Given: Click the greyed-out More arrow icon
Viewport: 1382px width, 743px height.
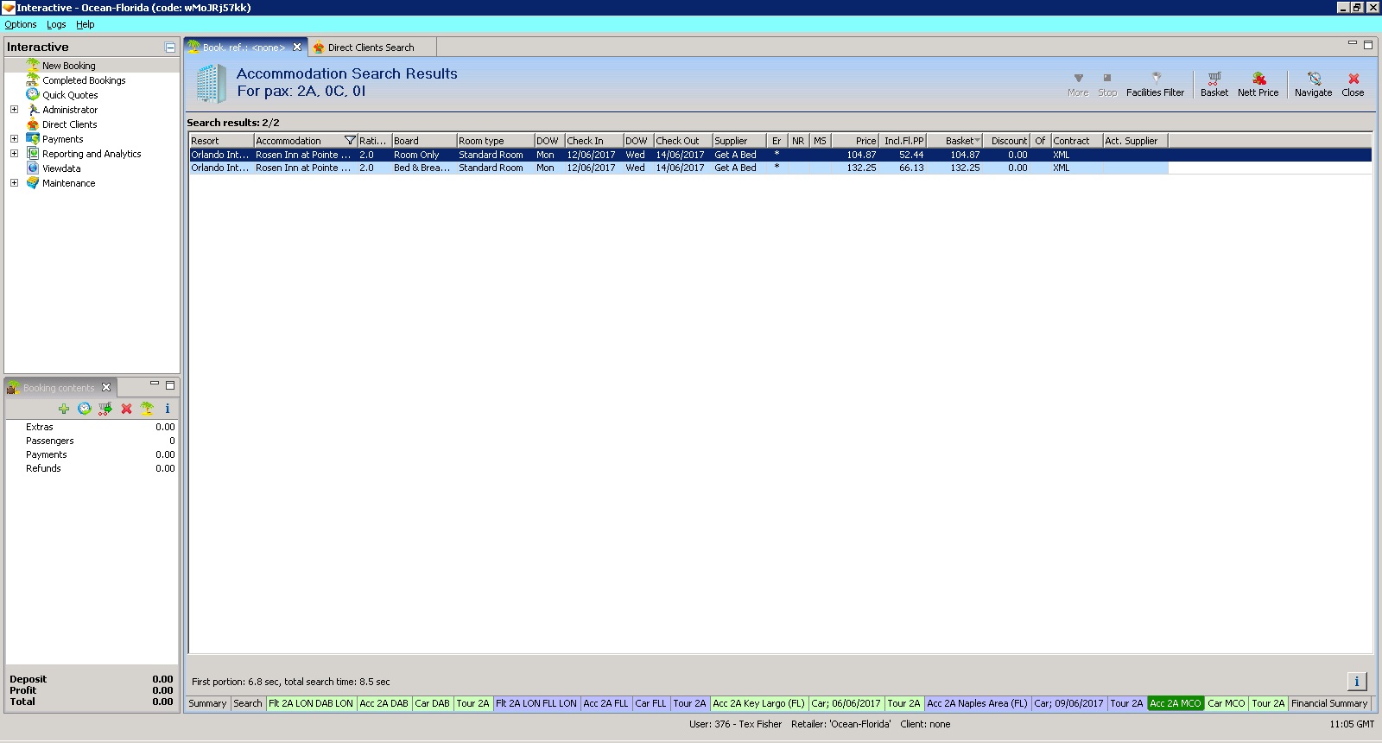Looking at the screenshot, I should [1078, 78].
